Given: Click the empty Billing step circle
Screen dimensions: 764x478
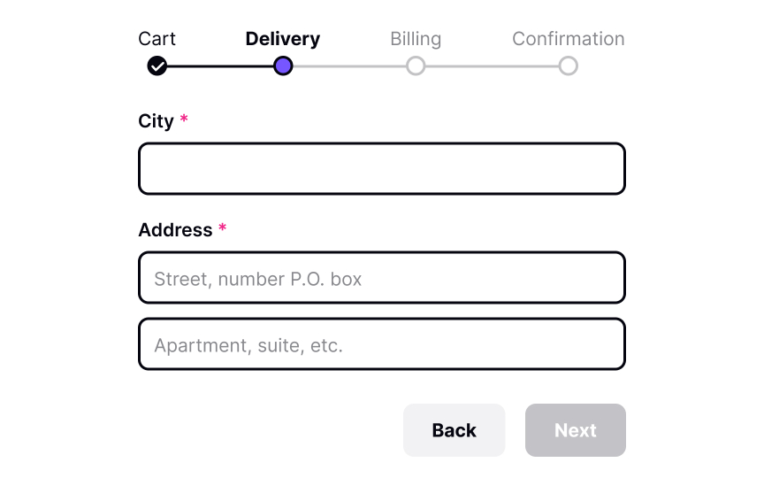Looking at the screenshot, I should point(416,66).
